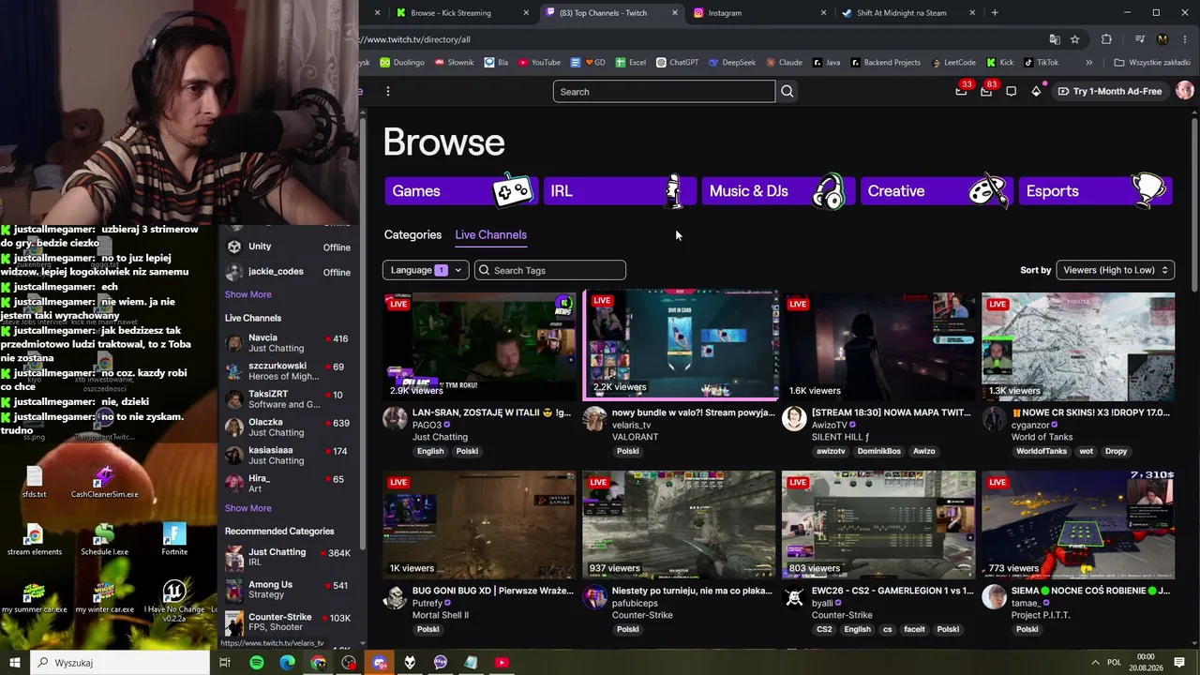Viewport: 1200px width, 675px height.
Task: Click the Windows Start button
Action: [x=15, y=663]
